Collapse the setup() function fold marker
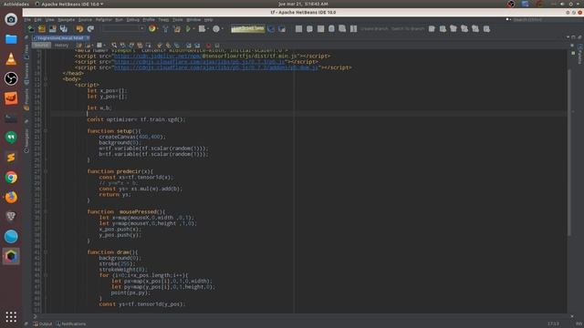 (x=46, y=131)
